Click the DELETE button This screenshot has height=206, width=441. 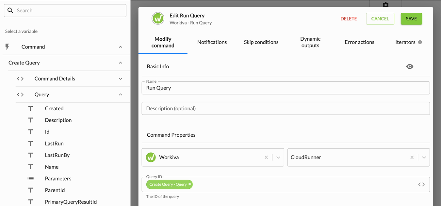(349, 19)
